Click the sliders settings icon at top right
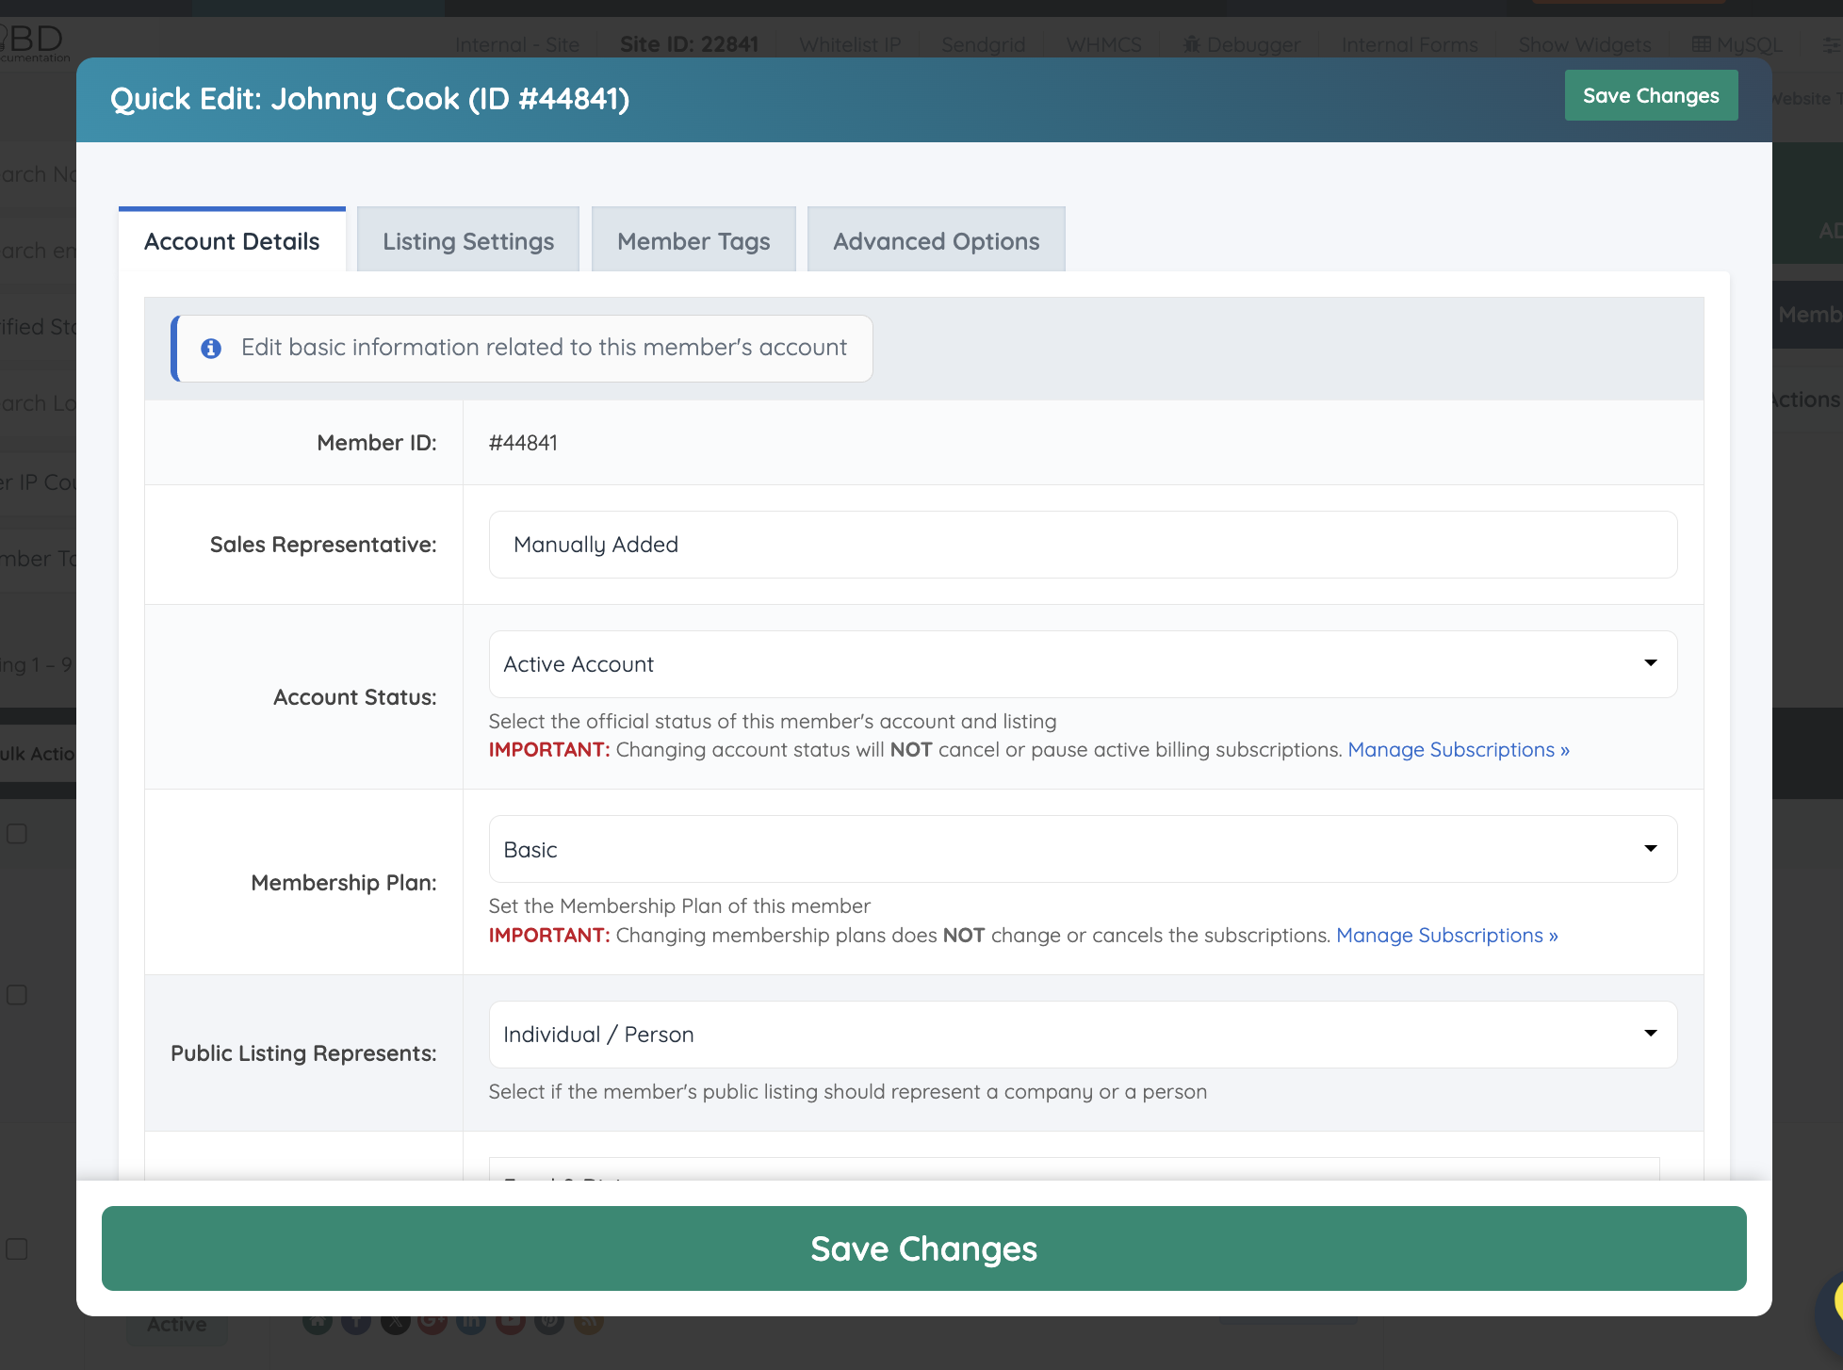The image size is (1843, 1370). click(x=1831, y=44)
